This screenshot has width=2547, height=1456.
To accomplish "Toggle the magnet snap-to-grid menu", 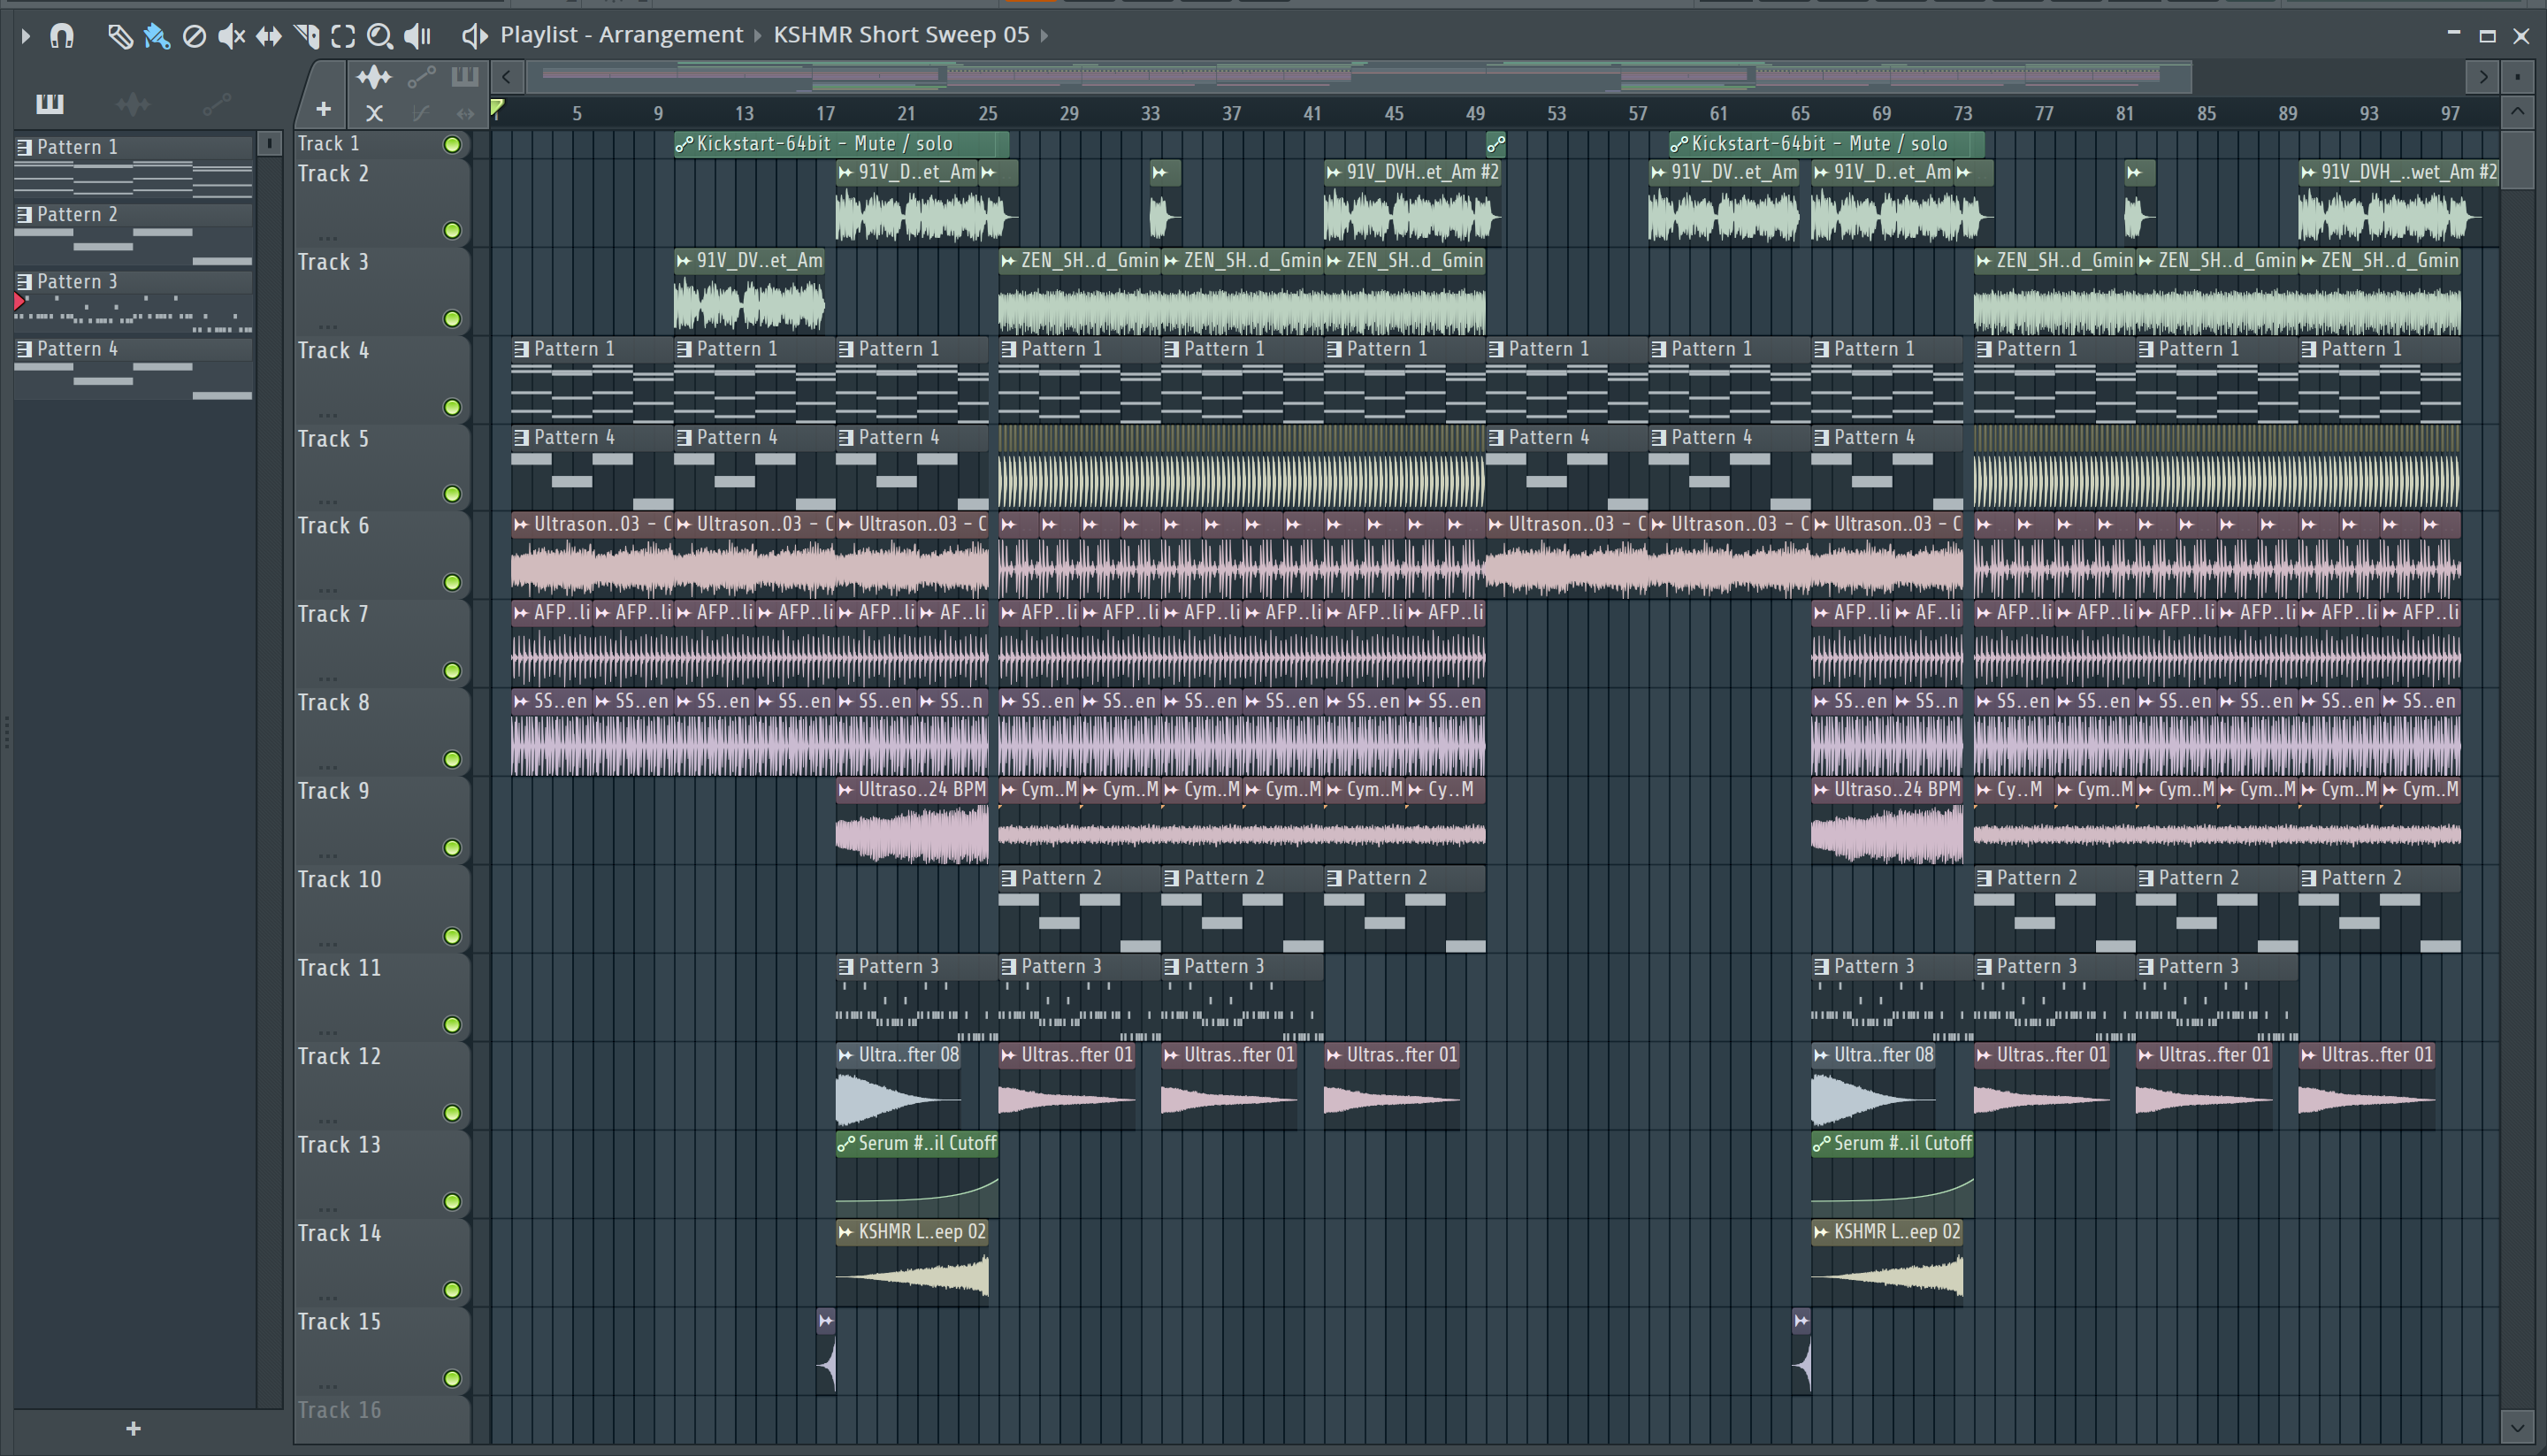I will click(62, 36).
